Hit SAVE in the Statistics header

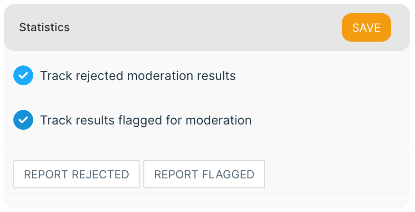(x=366, y=27)
